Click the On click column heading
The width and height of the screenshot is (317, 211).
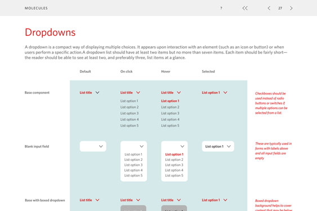(126, 71)
